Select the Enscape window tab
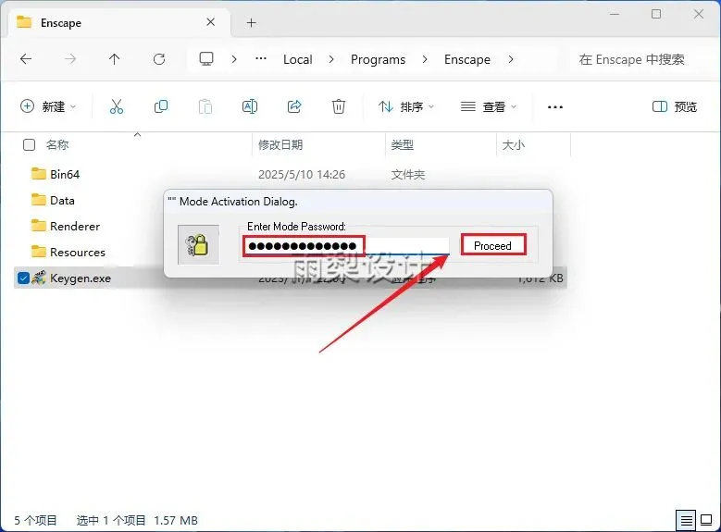Image resolution: width=721 pixels, height=532 pixels. pyautogui.click(x=118, y=22)
